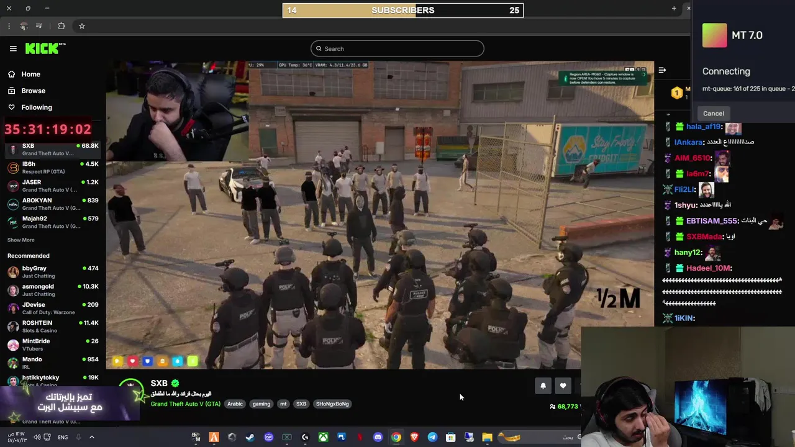Open recommended channel JDevise

point(53,308)
